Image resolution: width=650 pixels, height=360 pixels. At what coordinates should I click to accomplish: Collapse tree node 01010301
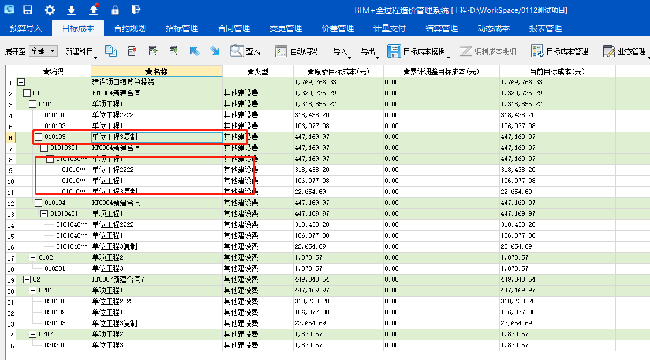44,148
